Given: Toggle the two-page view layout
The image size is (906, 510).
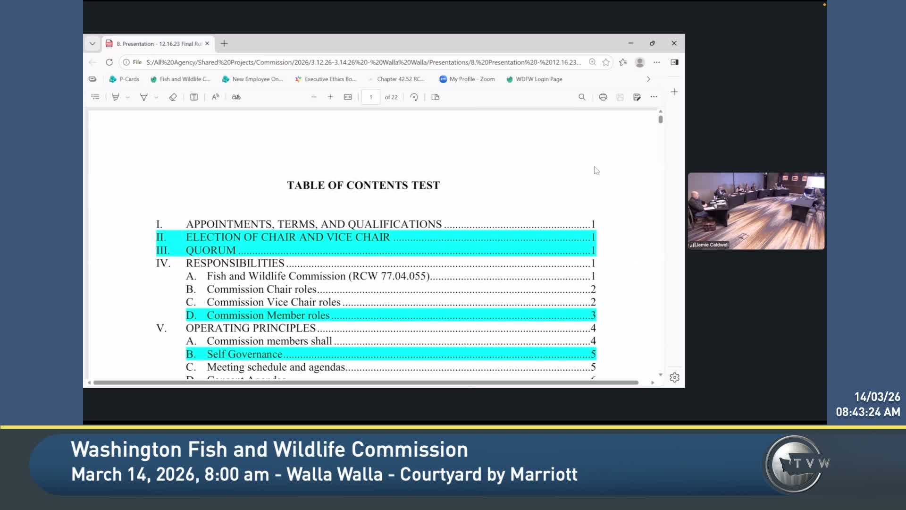Looking at the screenshot, I should tap(435, 97).
